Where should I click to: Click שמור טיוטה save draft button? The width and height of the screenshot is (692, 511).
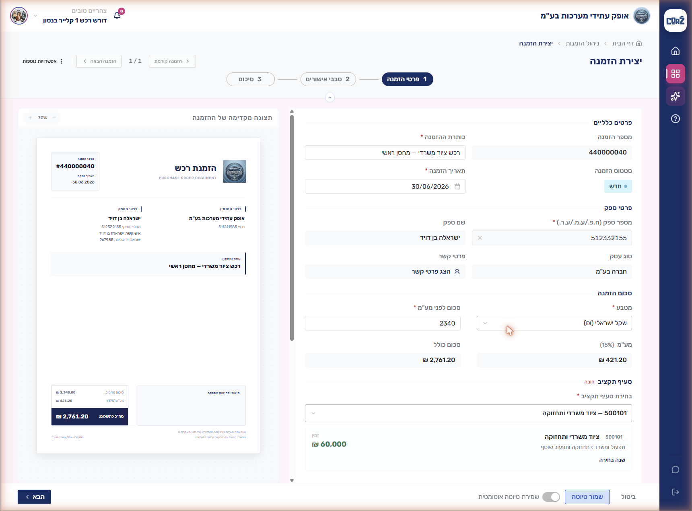click(587, 497)
